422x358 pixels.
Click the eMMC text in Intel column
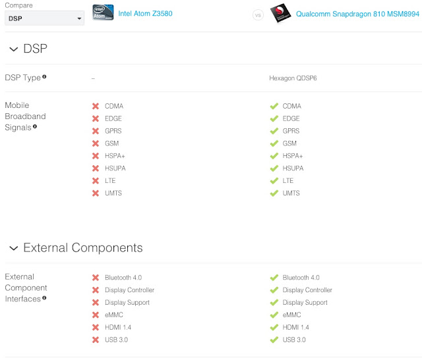(114, 315)
